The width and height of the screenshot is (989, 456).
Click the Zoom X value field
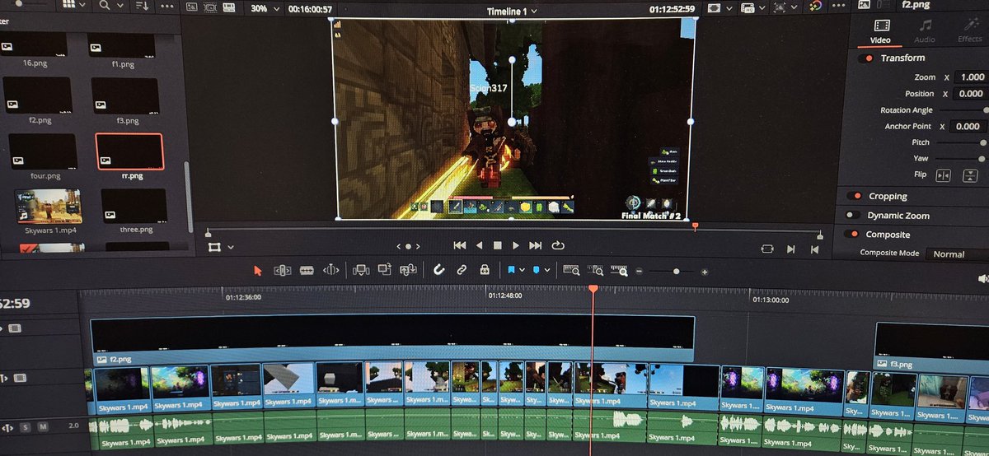(x=972, y=77)
